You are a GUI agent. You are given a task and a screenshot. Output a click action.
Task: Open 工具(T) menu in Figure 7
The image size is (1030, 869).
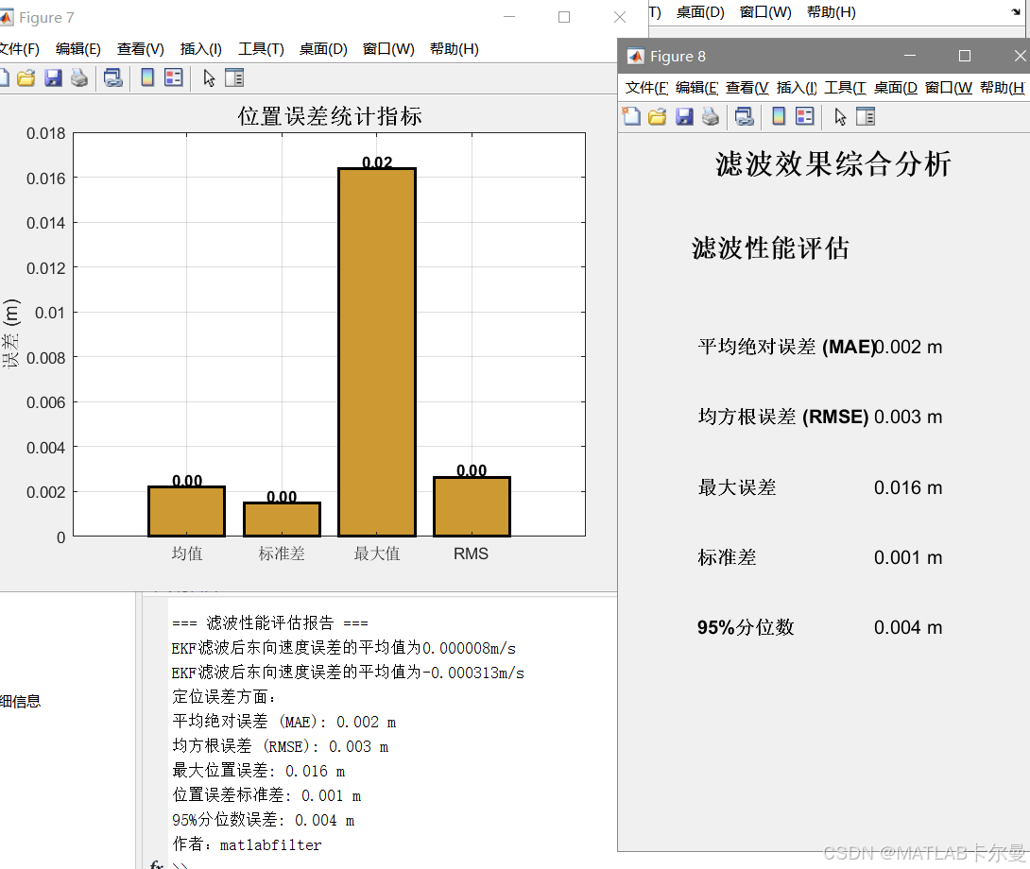[x=261, y=48]
